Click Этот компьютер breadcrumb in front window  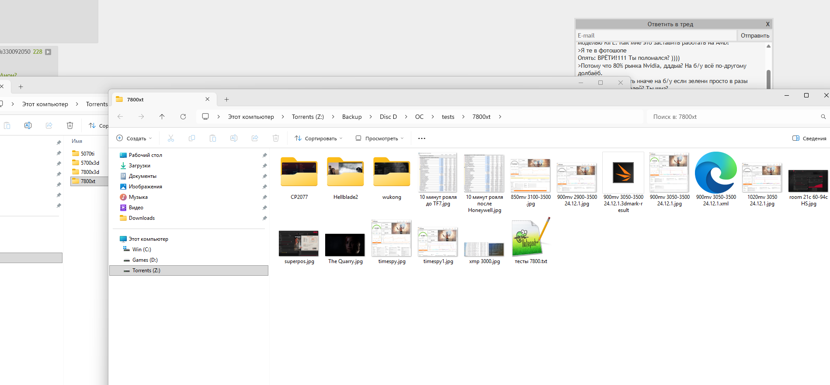pos(251,117)
